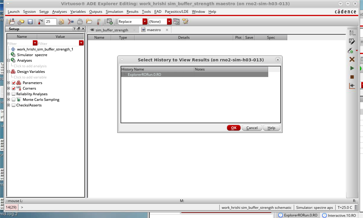Click the Simulator spectre gear icon
This screenshot has width=363, height=218.
tap(13, 55)
